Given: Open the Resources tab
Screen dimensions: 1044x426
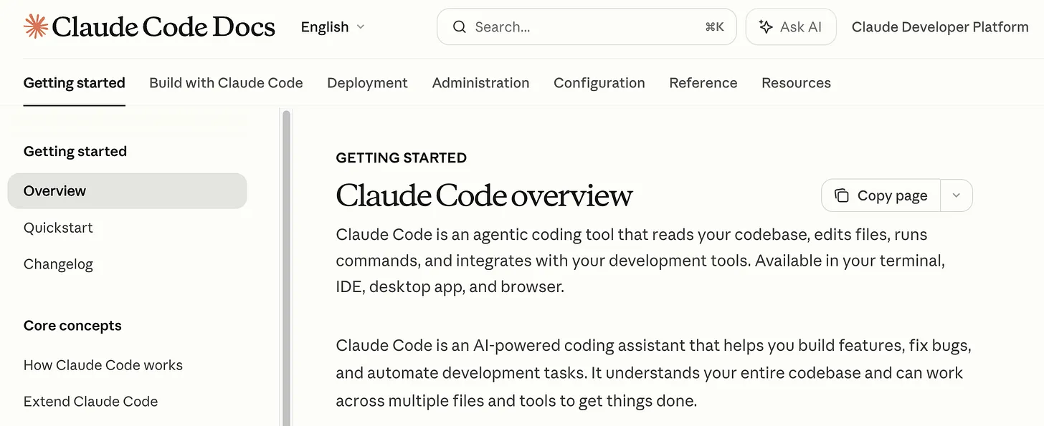Looking at the screenshot, I should coord(796,83).
